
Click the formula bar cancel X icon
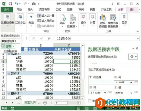[x=34, y=38]
